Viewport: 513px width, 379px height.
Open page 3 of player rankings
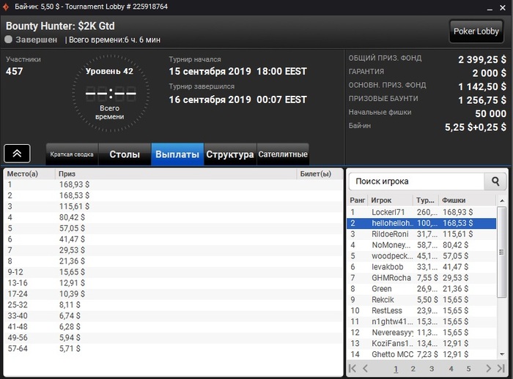pos(432,369)
